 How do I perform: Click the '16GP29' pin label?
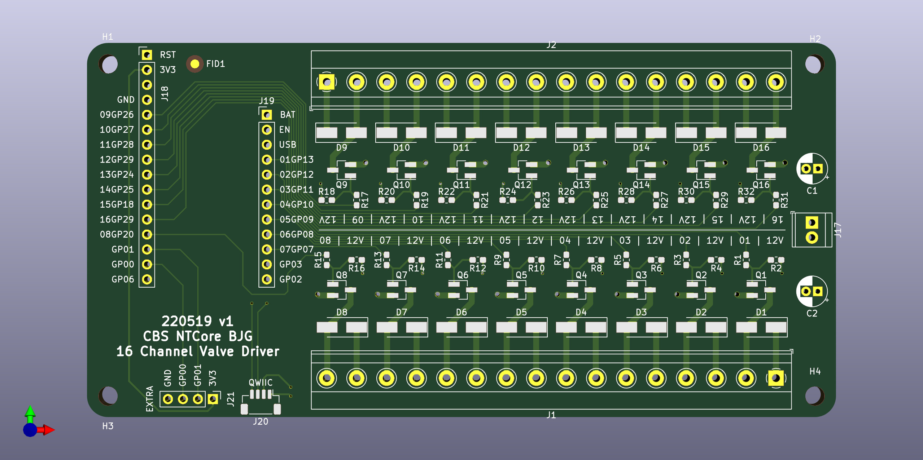click(x=117, y=219)
